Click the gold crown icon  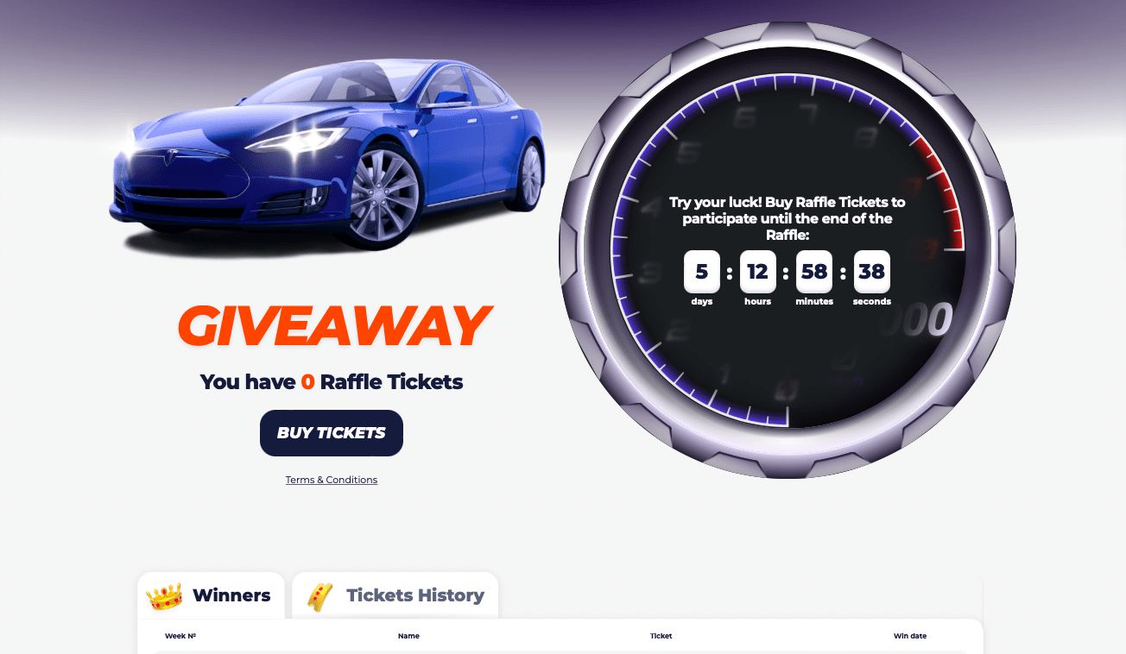(165, 595)
